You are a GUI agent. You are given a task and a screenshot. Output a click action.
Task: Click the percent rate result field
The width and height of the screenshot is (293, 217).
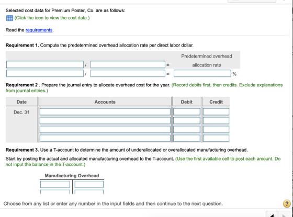pyautogui.click(x=202, y=73)
